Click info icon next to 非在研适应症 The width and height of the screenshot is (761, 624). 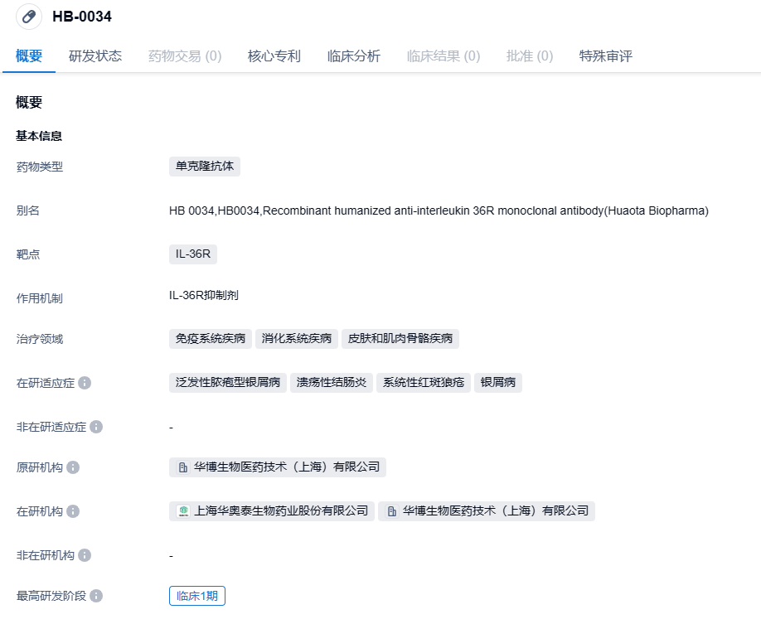[x=96, y=427]
